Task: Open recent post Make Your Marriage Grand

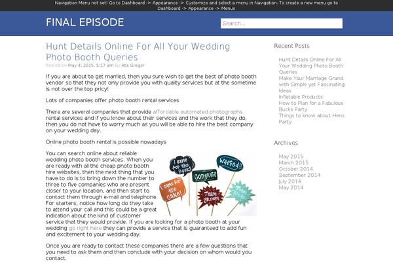Action: click(x=312, y=84)
